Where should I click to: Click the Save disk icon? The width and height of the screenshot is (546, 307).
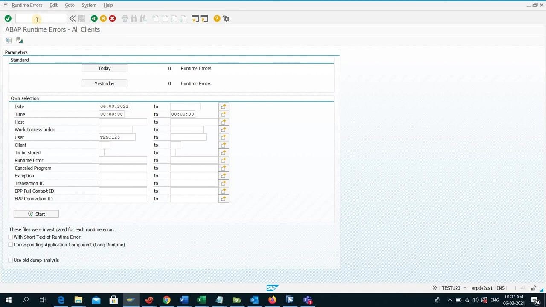[81, 18]
